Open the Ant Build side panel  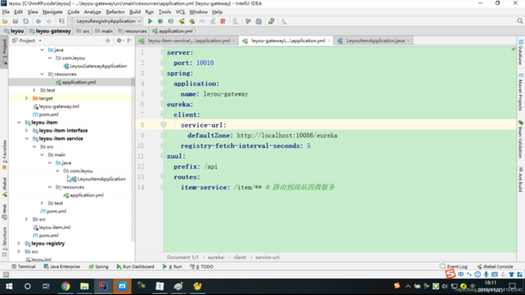tap(520, 180)
